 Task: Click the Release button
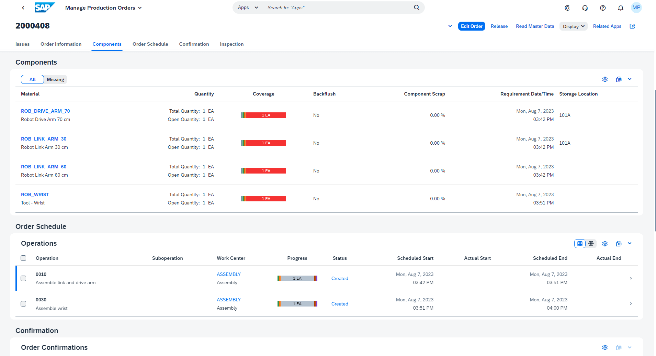(x=499, y=26)
